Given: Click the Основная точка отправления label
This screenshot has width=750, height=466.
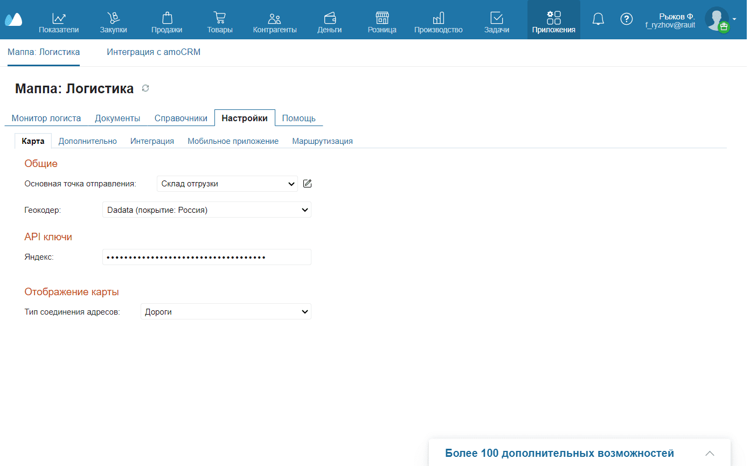Looking at the screenshot, I should [80, 184].
